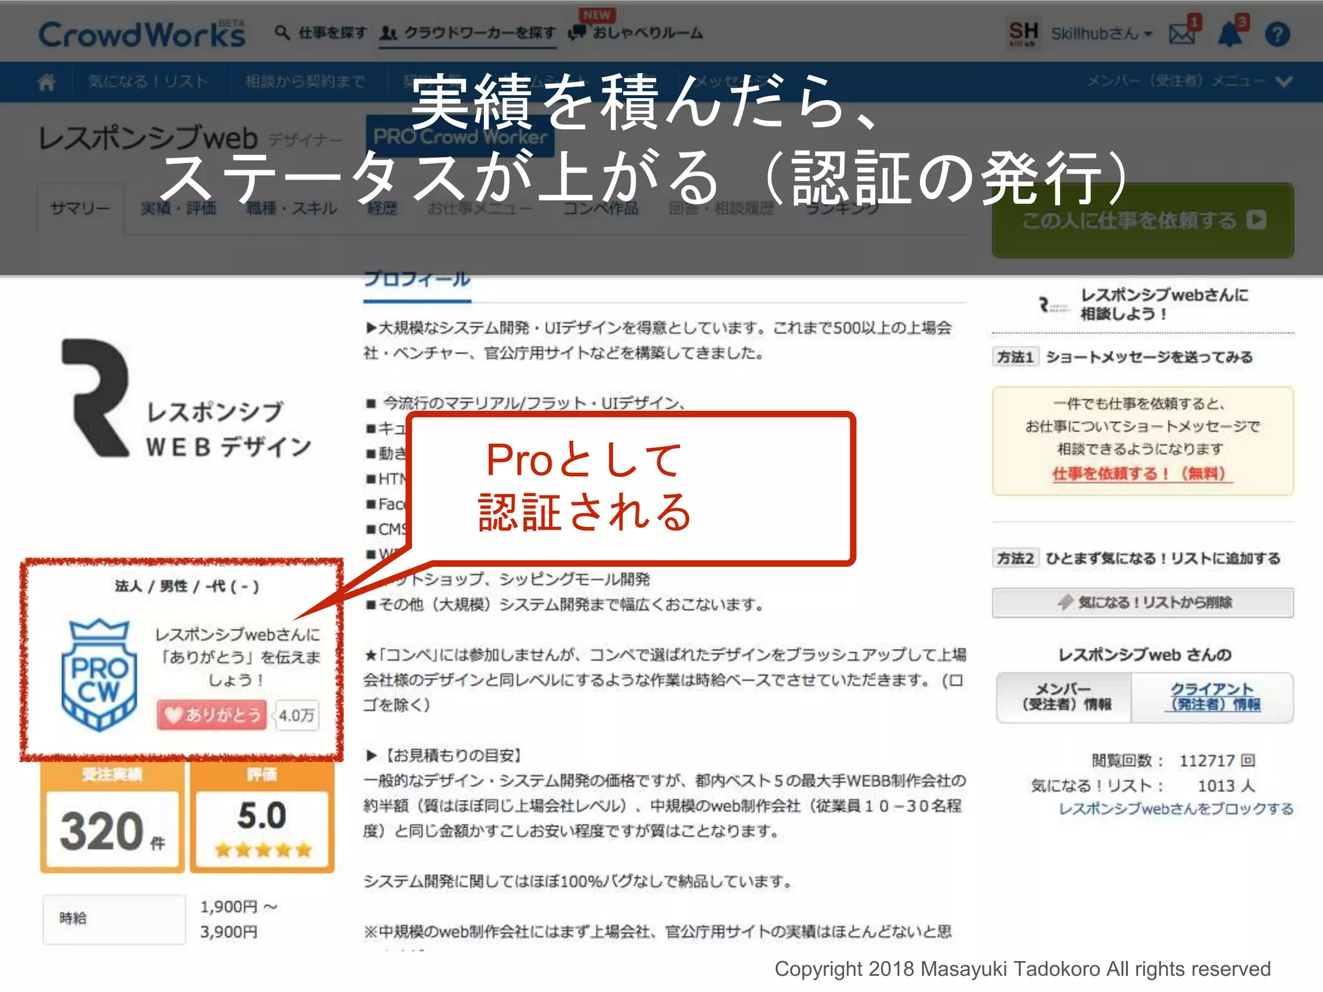Select メンバー（受注者）情報 tab
The image size is (1323, 992).
point(1064,697)
